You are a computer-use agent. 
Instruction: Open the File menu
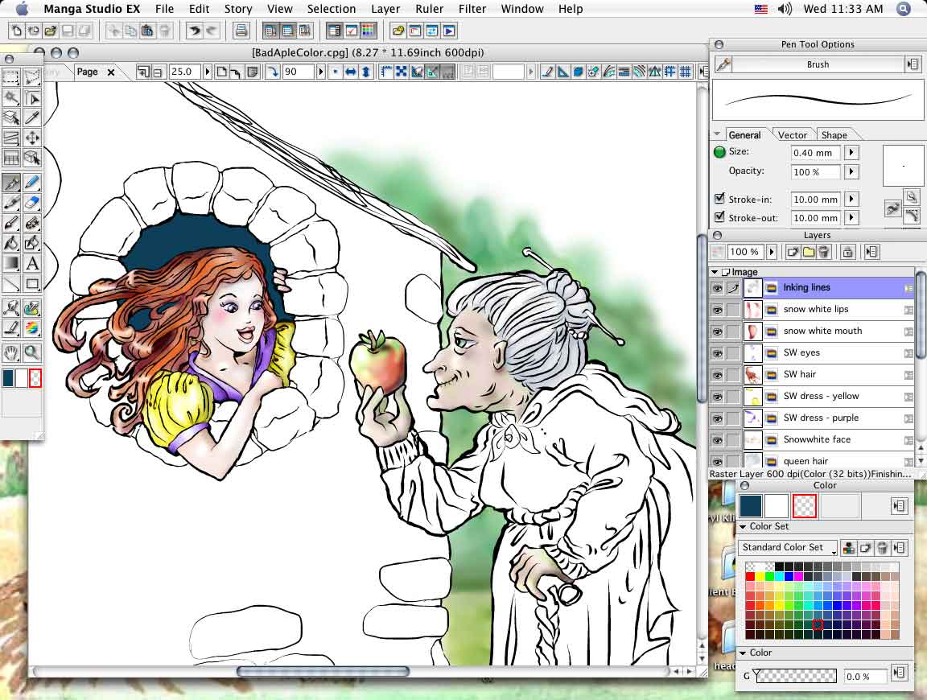coord(164,9)
